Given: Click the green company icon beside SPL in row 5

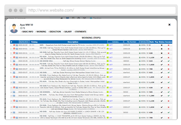Looking at the screenshot, I should (108, 61).
